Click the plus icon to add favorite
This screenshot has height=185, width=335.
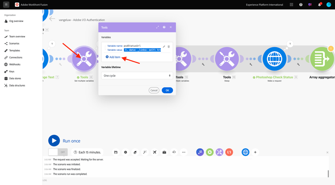[255, 152]
